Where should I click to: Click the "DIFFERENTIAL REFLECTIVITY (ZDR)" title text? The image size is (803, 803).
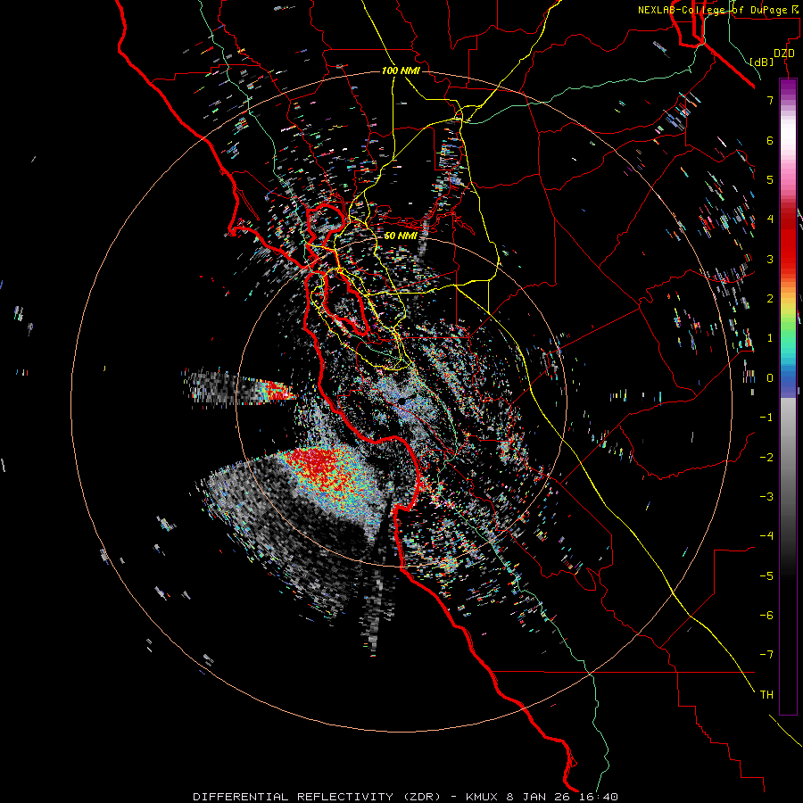317,797
